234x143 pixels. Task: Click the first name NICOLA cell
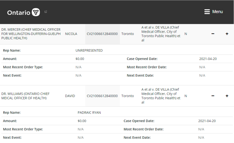coord(71,34)
